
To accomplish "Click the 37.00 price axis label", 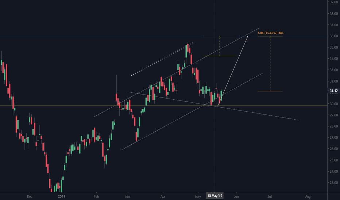I will pos(334,25).
